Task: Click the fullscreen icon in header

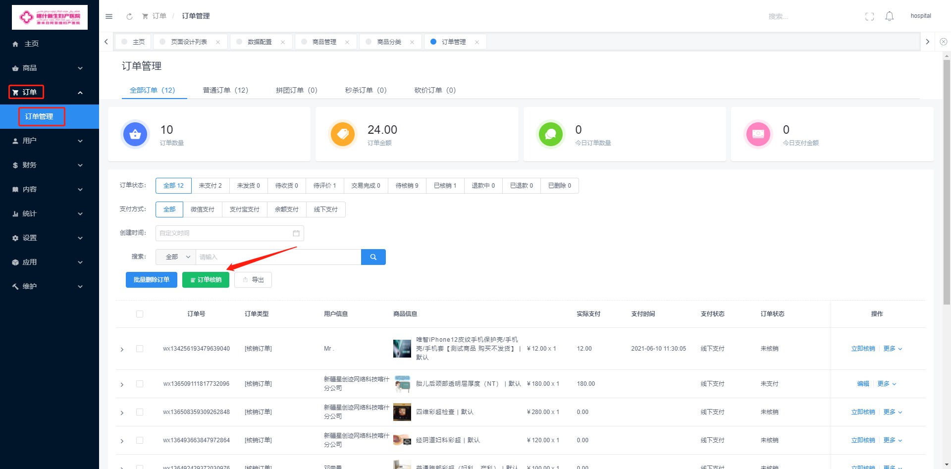Action: tap(870, 16)
